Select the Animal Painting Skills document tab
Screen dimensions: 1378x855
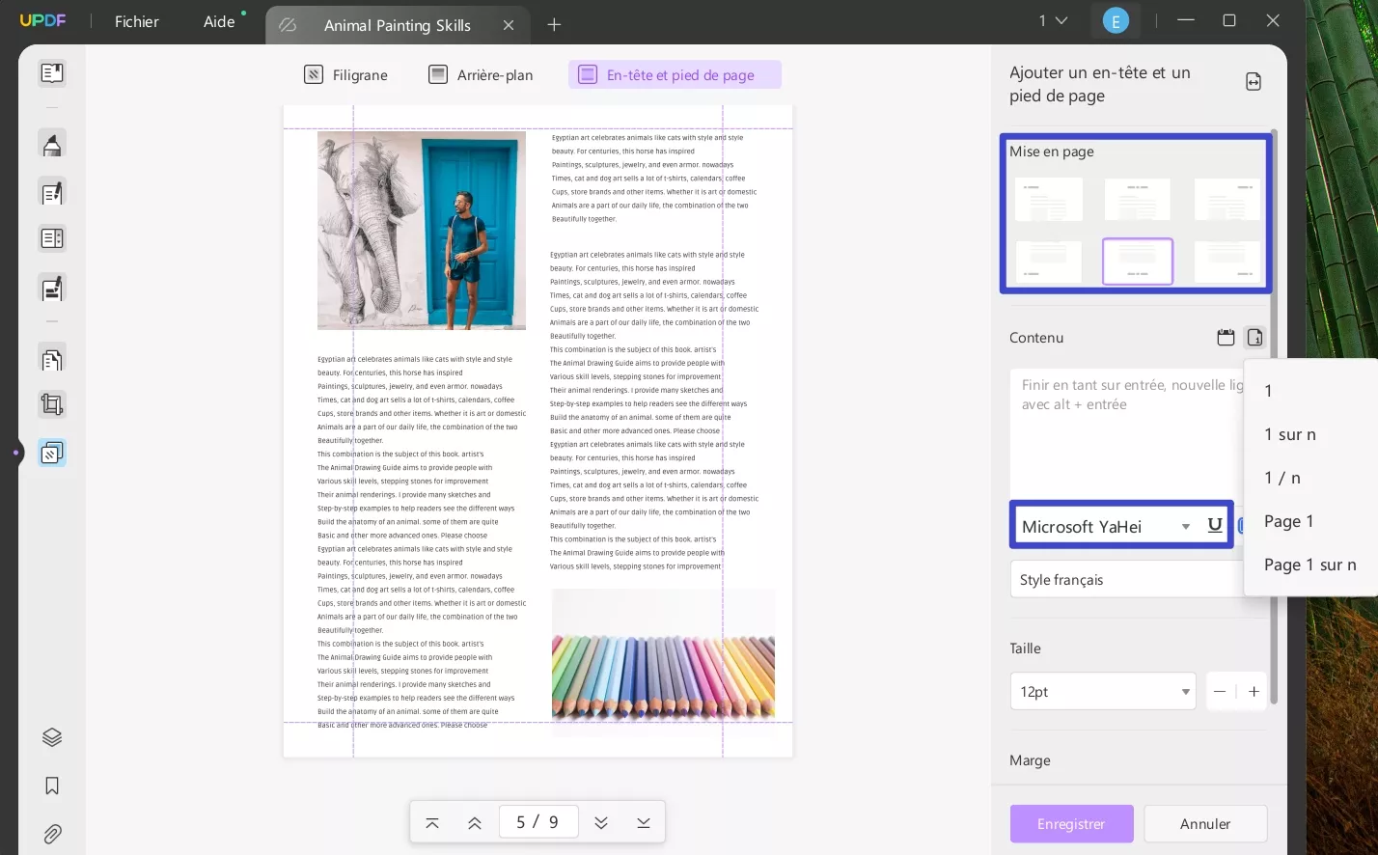[398, 25]
